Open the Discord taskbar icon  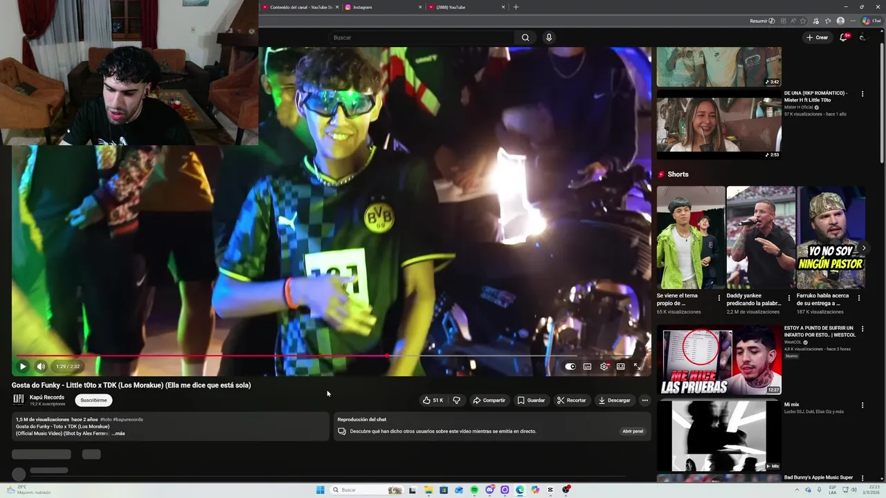pyautogui.click(x=489, y=490)
